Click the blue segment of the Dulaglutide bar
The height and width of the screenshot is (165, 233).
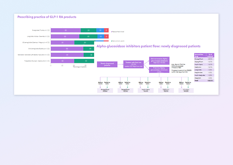coord(100,30)
